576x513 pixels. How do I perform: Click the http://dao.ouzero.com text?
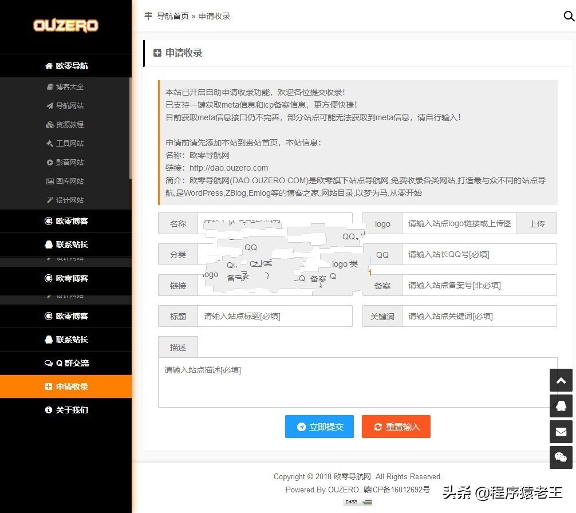(228, 168)
